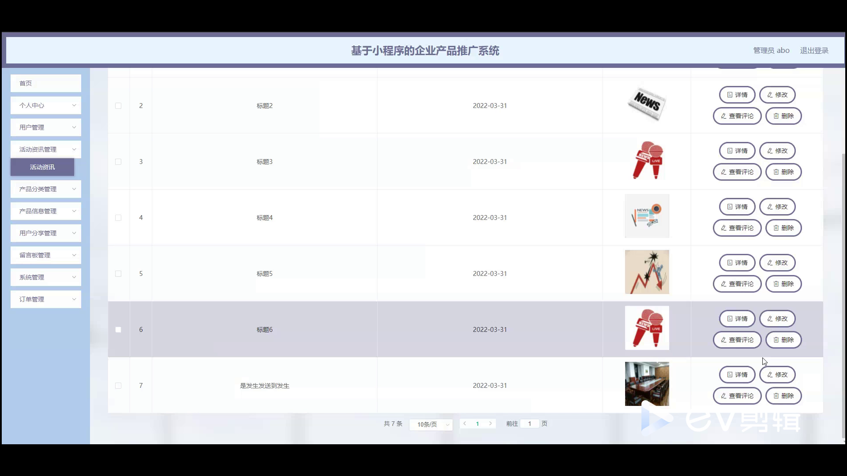Edit the 是发生发送到发生 entry
The height and width of the screenshot is (476, 847).
point(777,375)
